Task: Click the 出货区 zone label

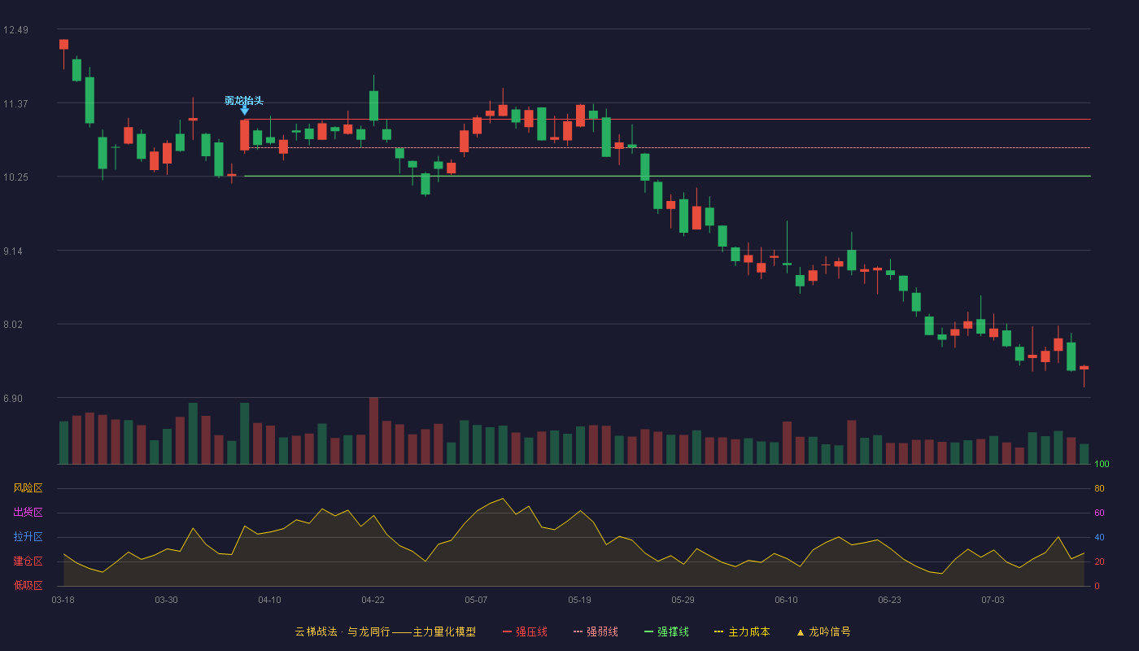Action: tap(28, 513)
